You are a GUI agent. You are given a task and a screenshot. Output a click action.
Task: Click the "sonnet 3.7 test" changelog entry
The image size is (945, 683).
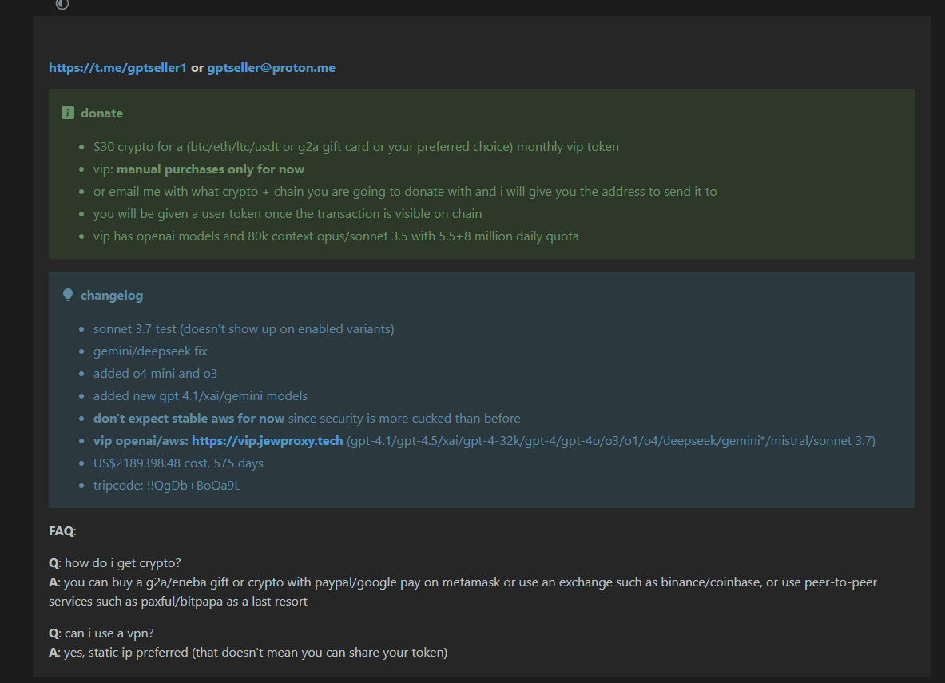[244, 328]
